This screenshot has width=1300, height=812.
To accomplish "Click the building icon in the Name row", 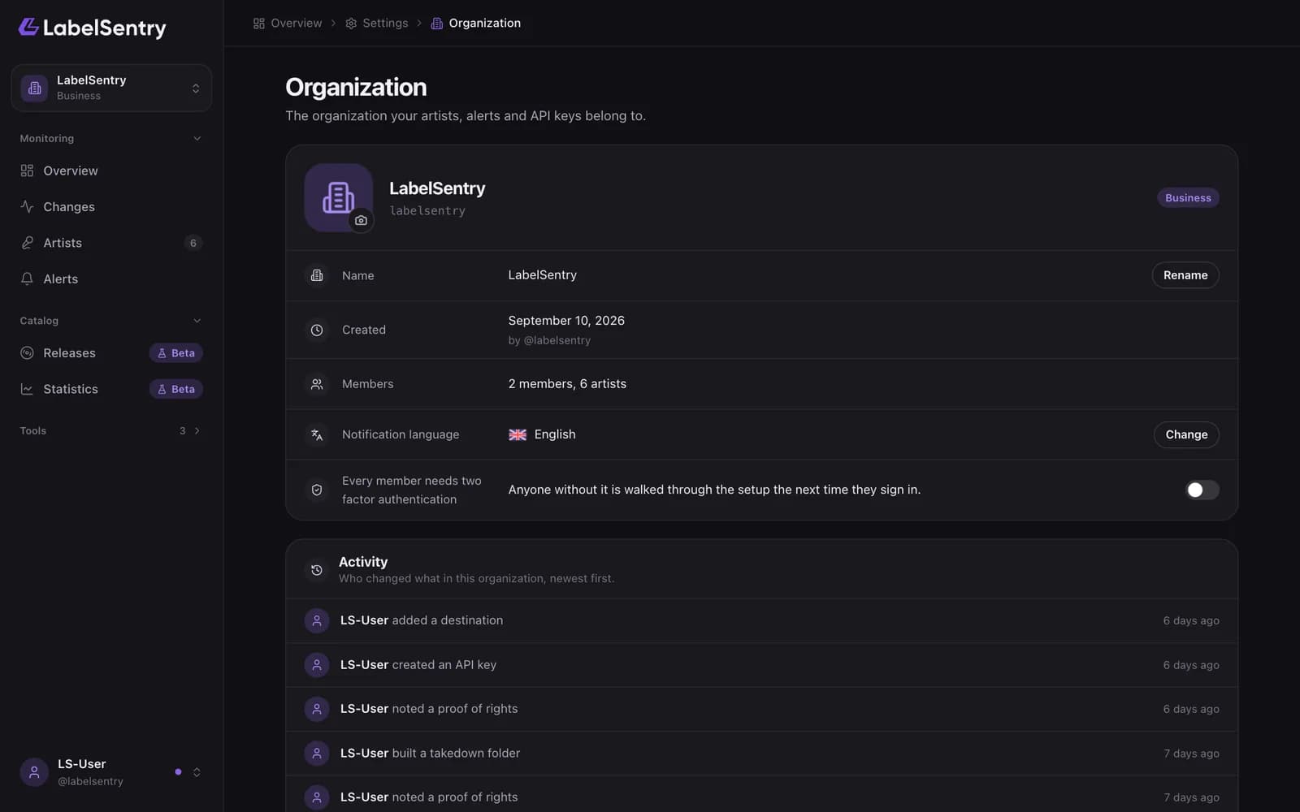I will [317, 275].
